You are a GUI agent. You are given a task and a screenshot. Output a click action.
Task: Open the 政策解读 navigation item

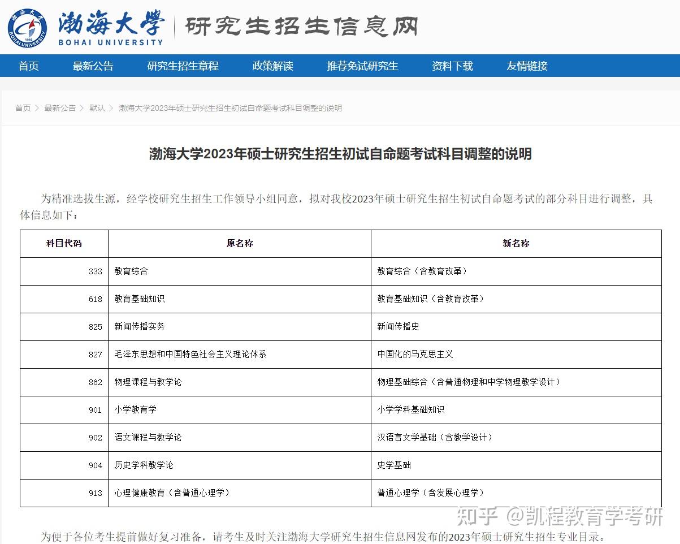(272, 66)
